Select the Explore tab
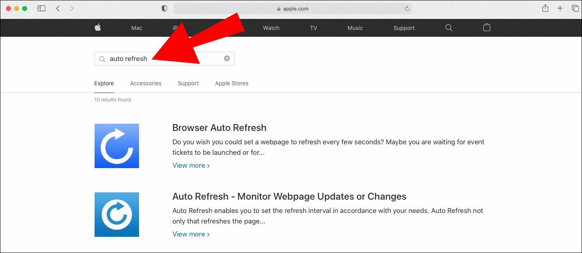The height and width of the screenshot is (253, 582). tap(104, 83)
